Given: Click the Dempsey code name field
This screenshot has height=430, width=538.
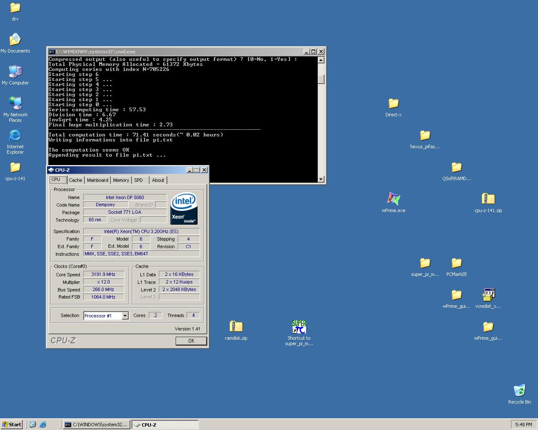Looking at the screenshot, I should (105, 205).
